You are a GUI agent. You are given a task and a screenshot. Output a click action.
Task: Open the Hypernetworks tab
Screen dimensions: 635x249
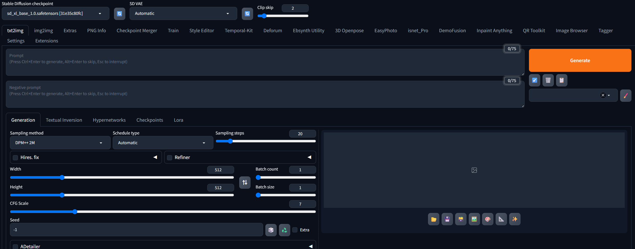(x=109, y=120)
